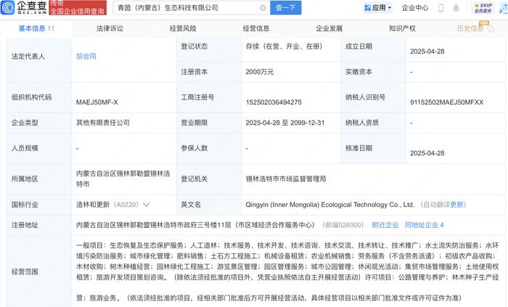The height and width of the screenshot is (307, 508).
Task: Open the 应用 dropdown menu
Action: [378, 8]
